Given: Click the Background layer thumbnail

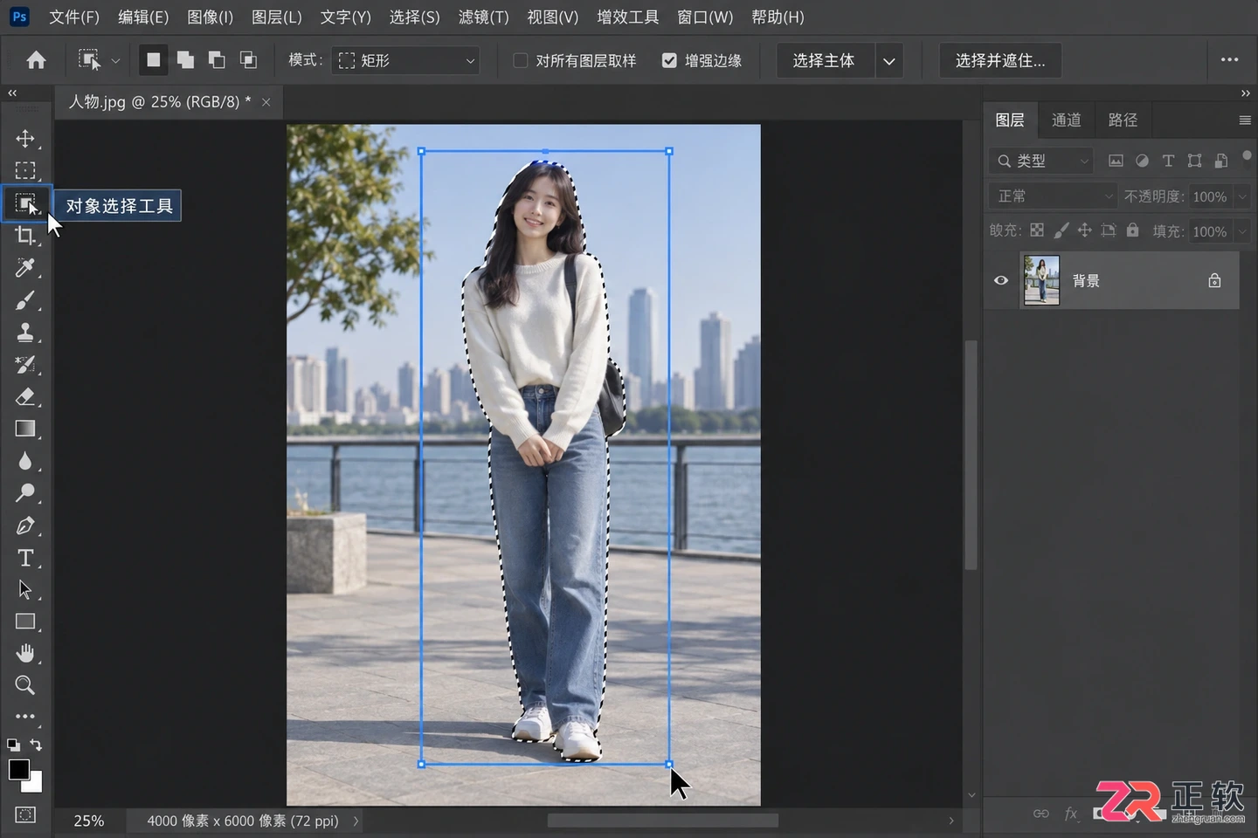Looking at the screenshot, I should [x=1041, y=280].
